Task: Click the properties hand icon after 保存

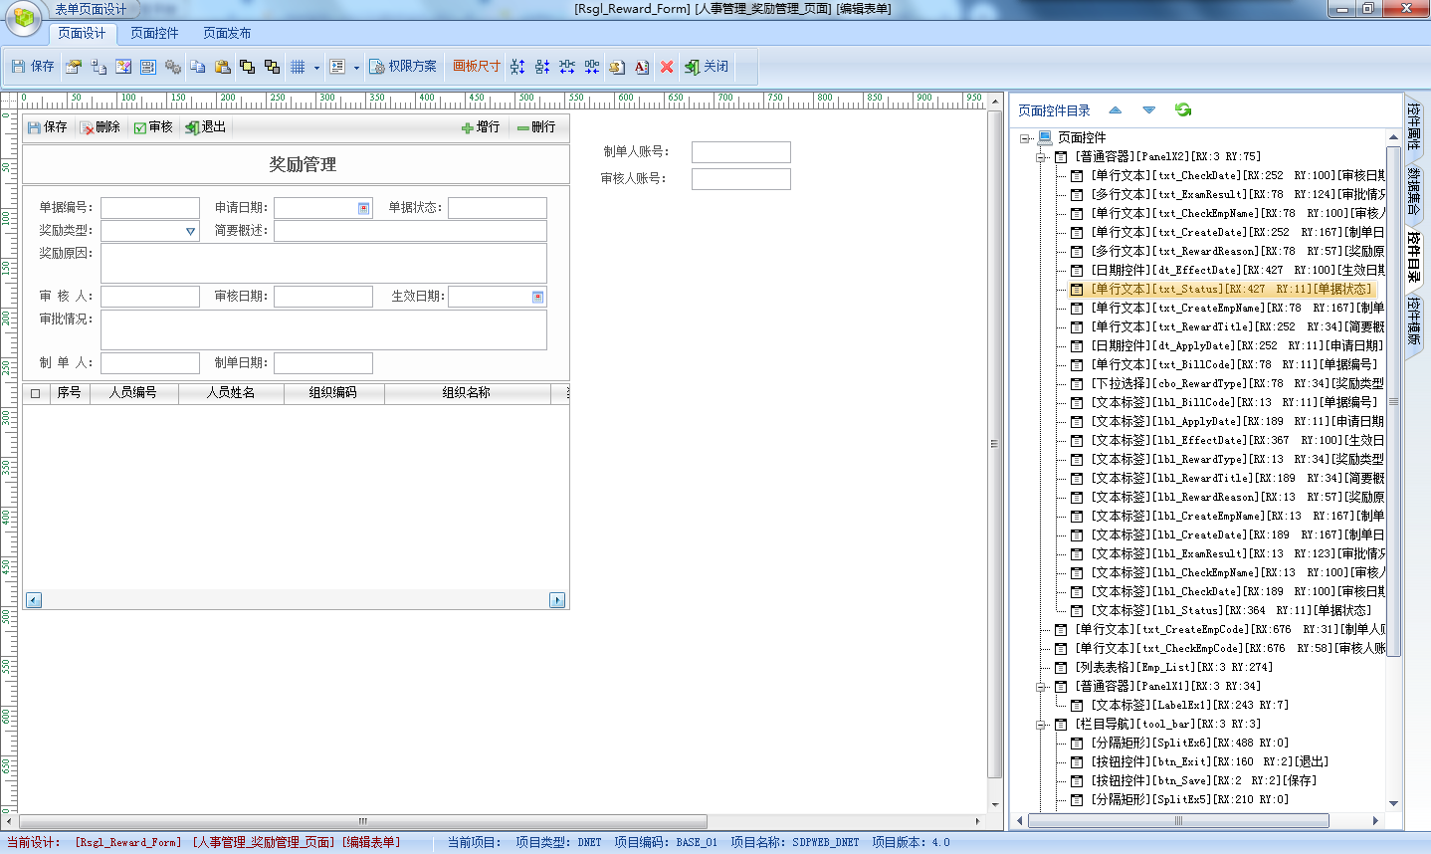Action: [x=73, y=67]
